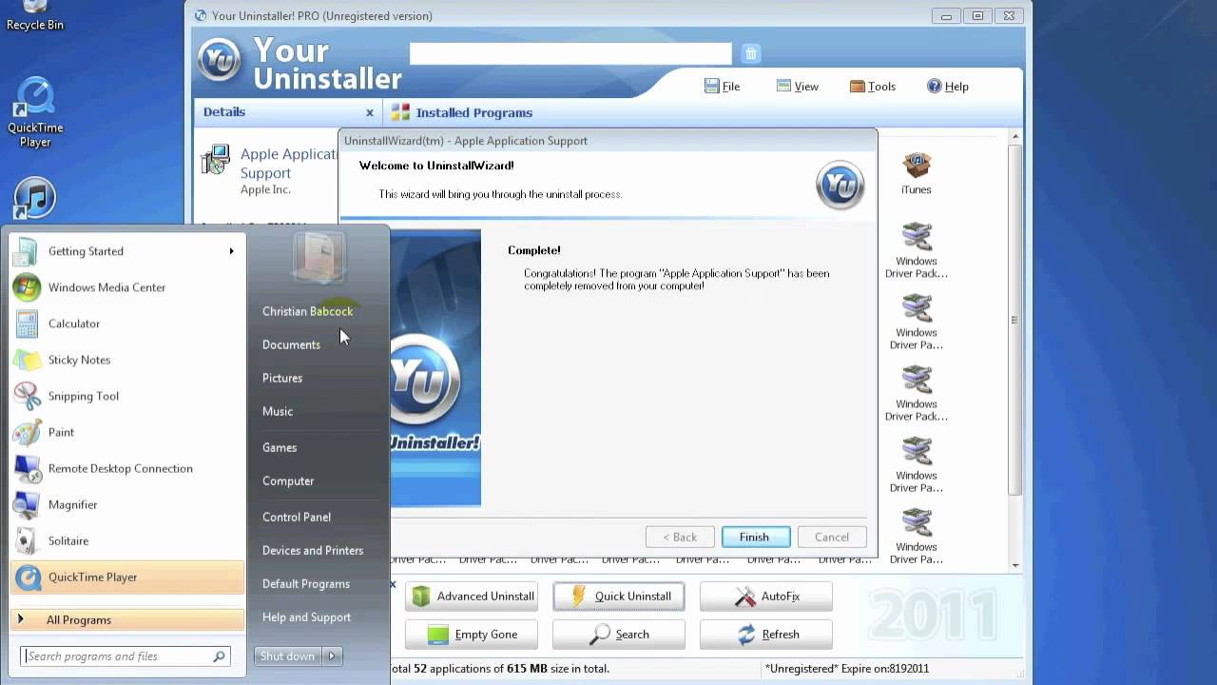
Task: Refresh the installed programs list
Action: tap(766, 635)
